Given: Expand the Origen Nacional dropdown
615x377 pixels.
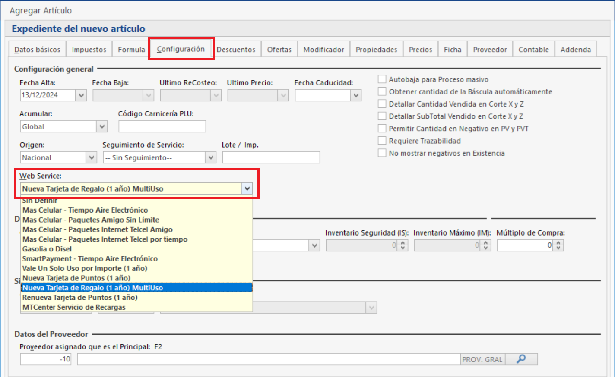Looking at the screenshot, I should click(92, 157).
